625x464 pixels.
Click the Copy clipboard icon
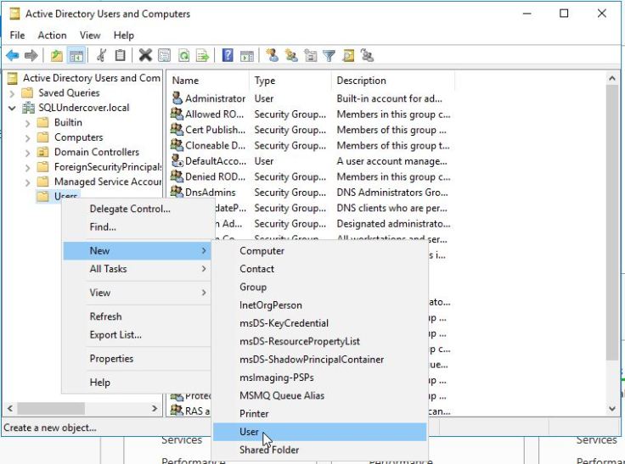[x=120, y=55]
